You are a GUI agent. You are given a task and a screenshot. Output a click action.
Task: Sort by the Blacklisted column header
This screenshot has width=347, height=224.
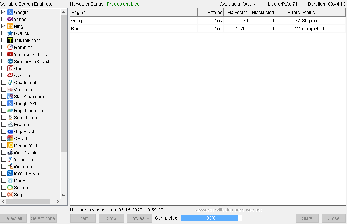point(262,13)
